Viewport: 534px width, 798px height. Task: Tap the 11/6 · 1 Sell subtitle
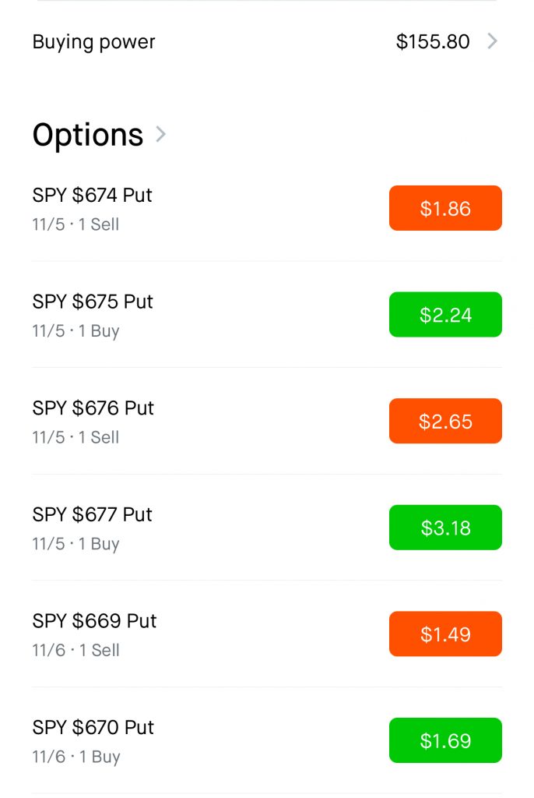click(x=76, y=650)
